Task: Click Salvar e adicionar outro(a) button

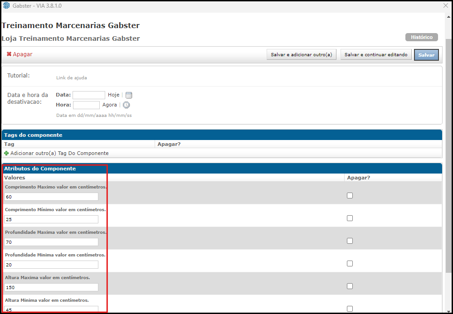Action: point(302,55)
